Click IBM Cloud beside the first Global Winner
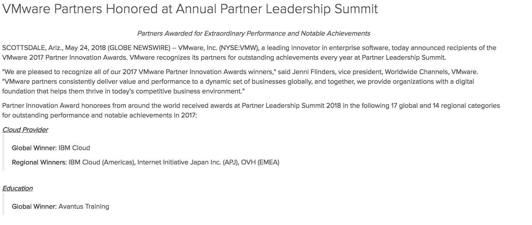Image resolution: width=532 pixels, height=225 pixels. (x=74, y=148)
